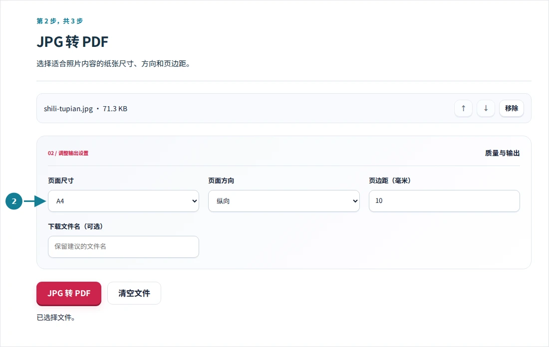This screenshot has height=347, width=549.
Task: Move shili-tupian.jpg up with arrow icon
Action: tap(463, 109)
